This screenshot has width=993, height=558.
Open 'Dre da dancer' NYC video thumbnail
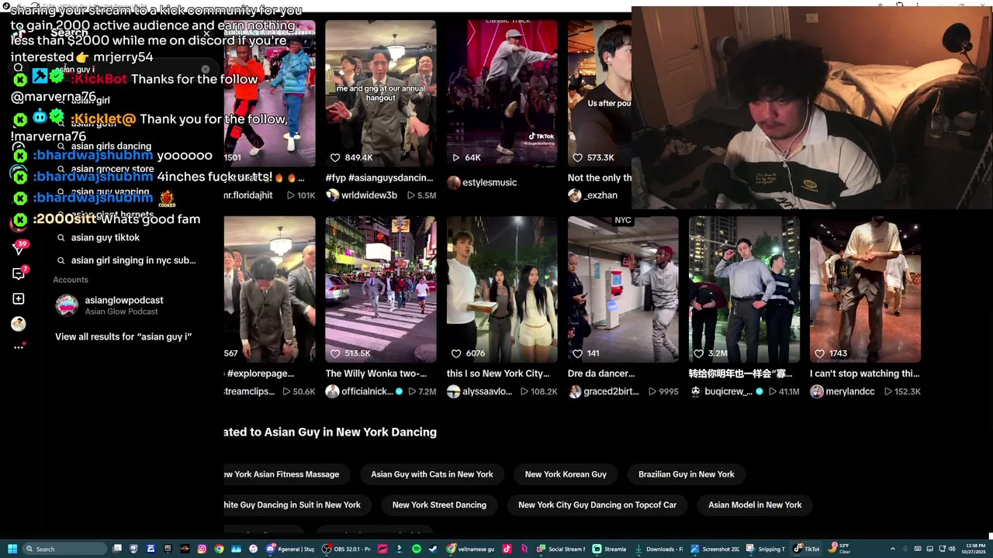(623, 289)
